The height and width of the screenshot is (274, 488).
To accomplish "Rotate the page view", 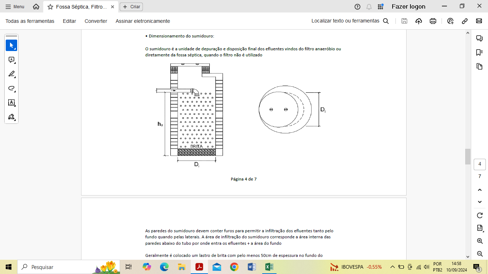I will coord(480,215).
